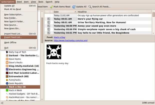Select Extremetech (68) feed
Screen dimensions: 155x105
coord(20,76)
